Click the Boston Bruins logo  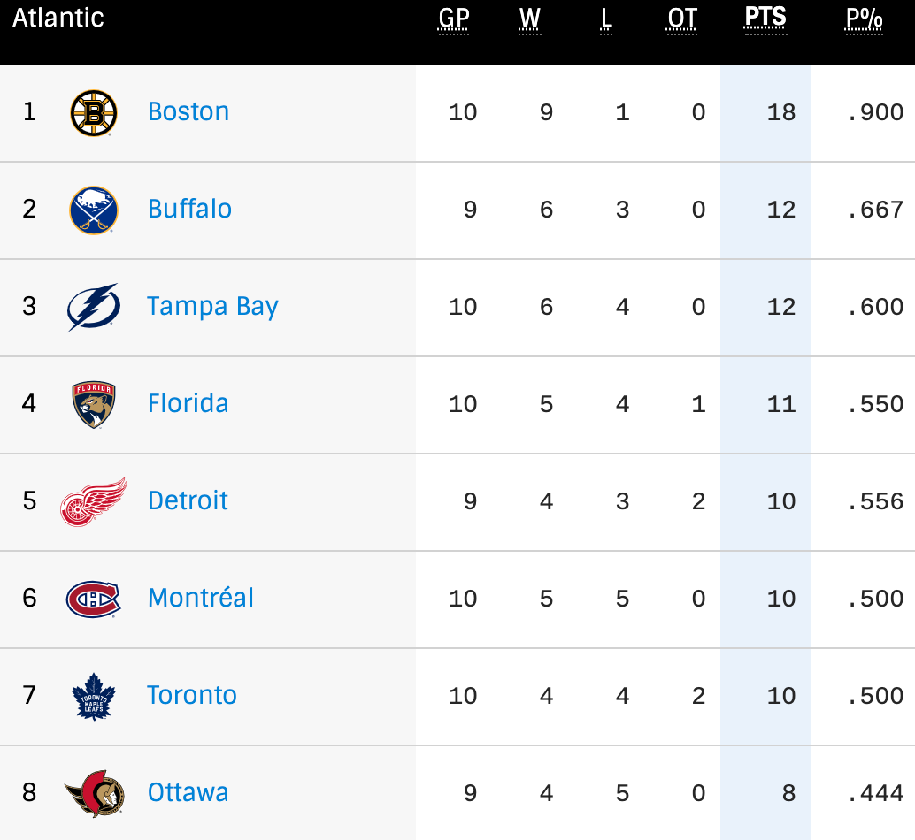coord(94,113)
